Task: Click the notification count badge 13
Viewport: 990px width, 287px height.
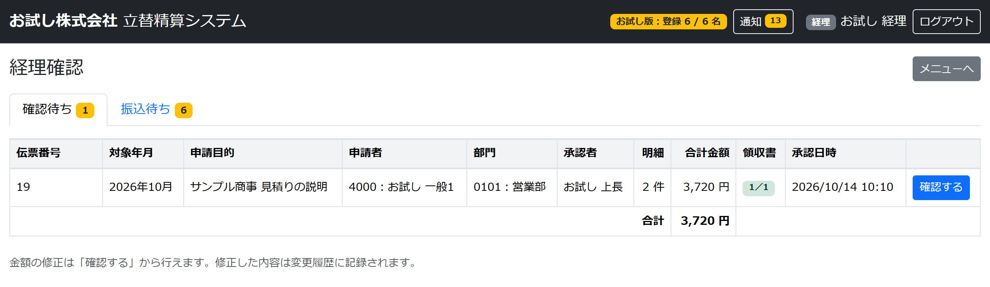Action: point(775,21)
